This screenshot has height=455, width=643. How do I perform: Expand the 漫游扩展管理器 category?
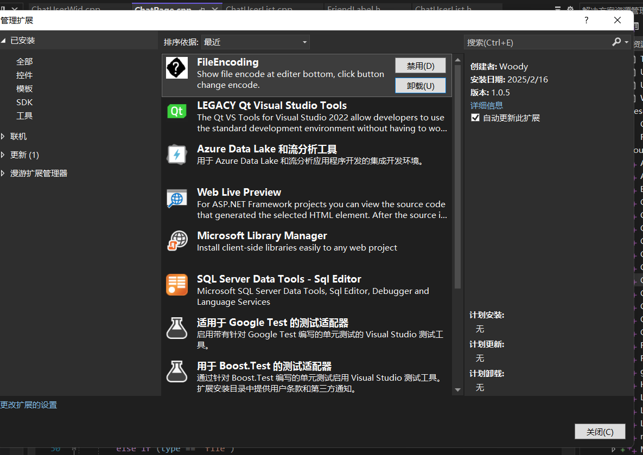point(3,173)
